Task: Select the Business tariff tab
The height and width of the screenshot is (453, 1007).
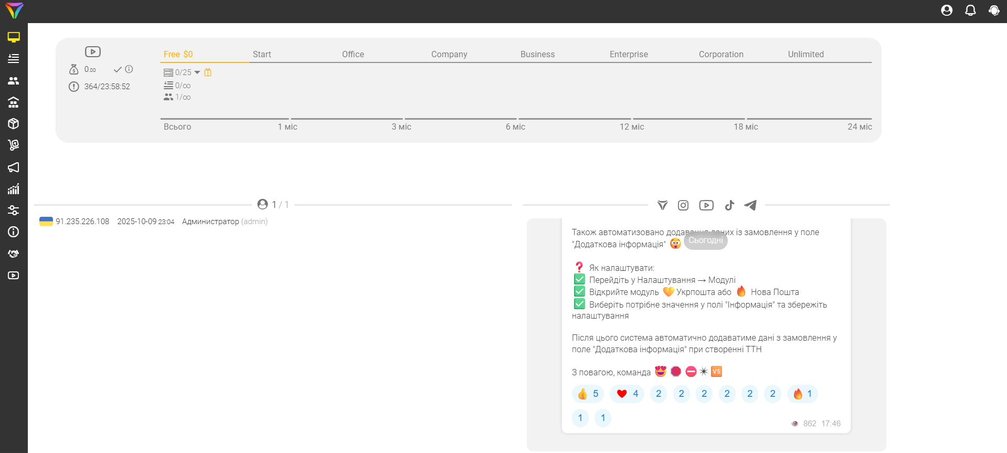Action: pyautogui.click(x=537, y=54)
